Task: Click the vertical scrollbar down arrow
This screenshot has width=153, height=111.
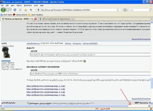Action: coord(152,103)
